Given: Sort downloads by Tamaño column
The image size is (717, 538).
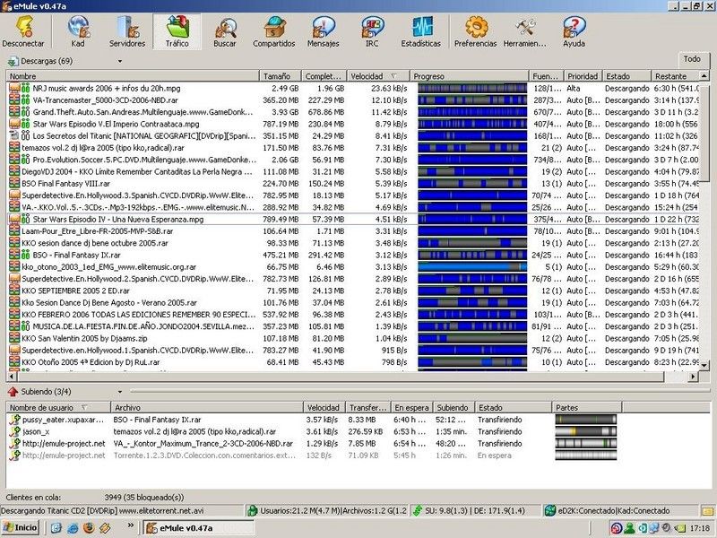Looking at the screenshot, I should pyautogui.click(x=280, y=76).
